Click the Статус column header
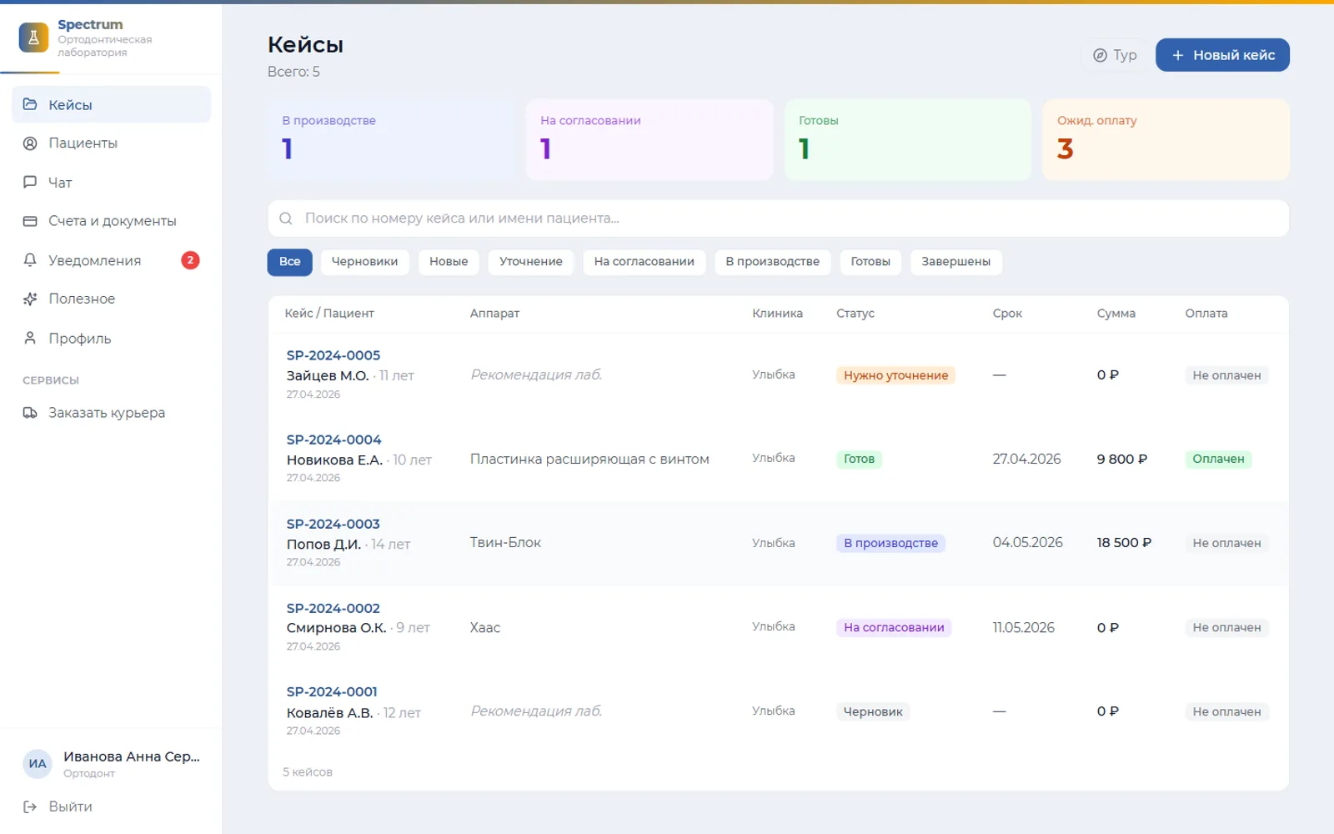This screenshot has height=834, width=1334. point(855,314)
